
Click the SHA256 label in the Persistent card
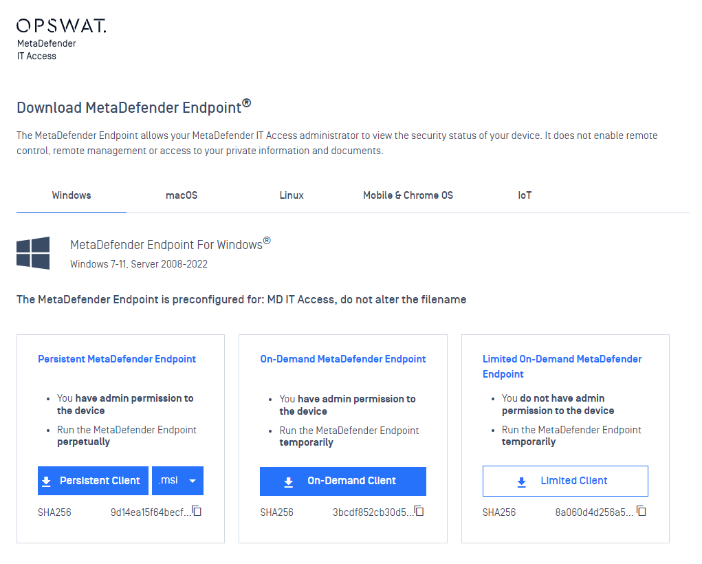[54, 512]
